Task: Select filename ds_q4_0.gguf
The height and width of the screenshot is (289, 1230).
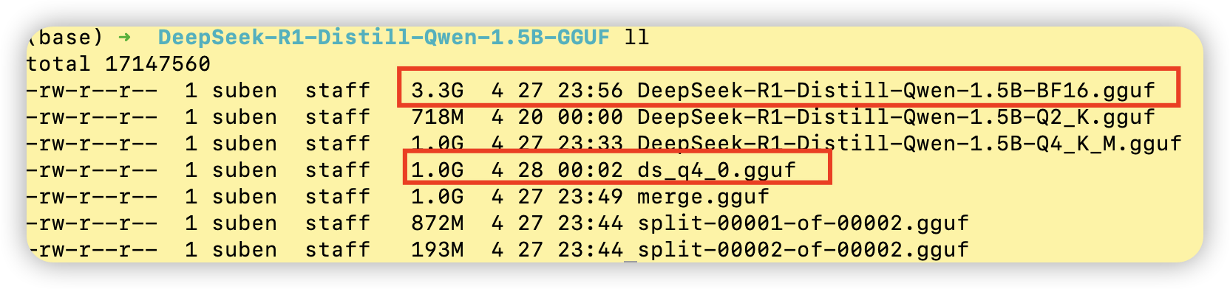Action: [x=716, y=170]
